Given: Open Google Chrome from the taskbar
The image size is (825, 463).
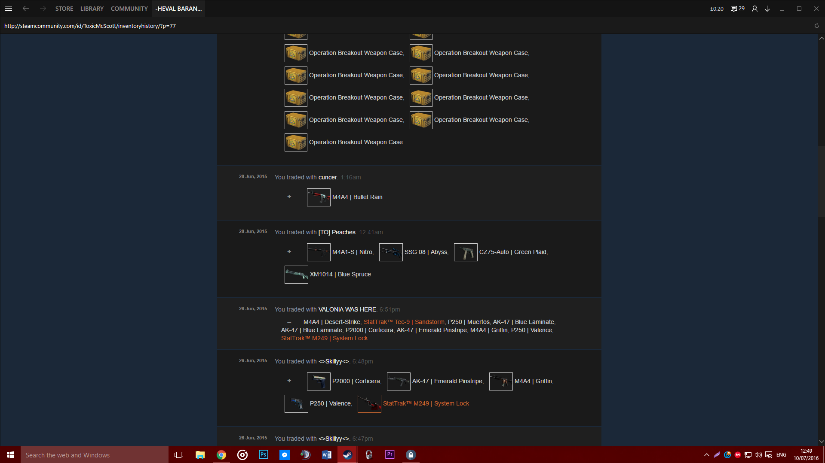Looking at the screenshot, I should [221, 455].
